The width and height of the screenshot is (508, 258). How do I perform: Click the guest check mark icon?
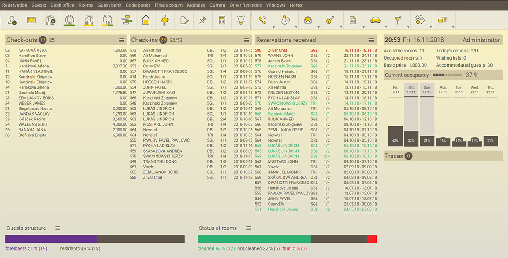point(12,20)
